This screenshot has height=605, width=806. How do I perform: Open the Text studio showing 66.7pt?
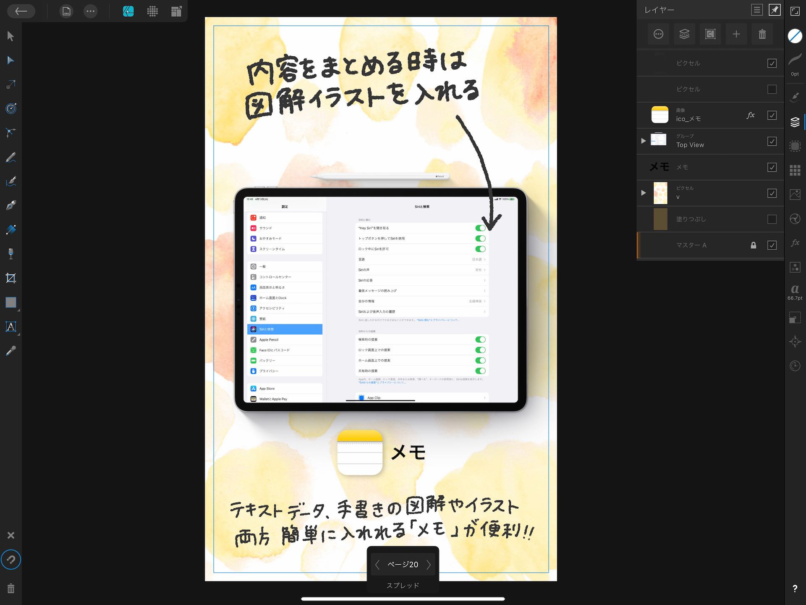click(795, 292)
